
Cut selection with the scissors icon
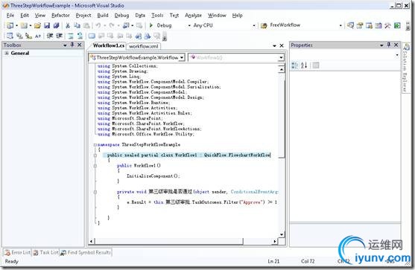tap(68, 25)
